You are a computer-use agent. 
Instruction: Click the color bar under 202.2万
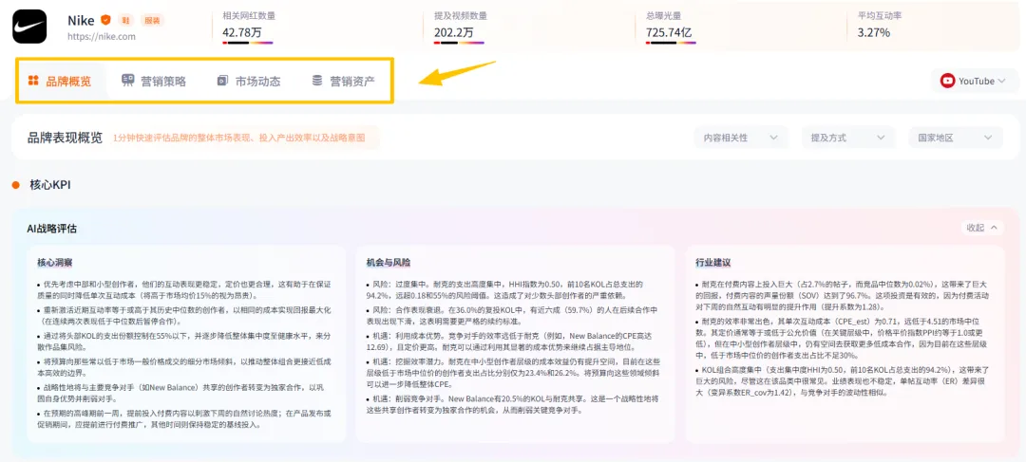(x=459, y=43)
